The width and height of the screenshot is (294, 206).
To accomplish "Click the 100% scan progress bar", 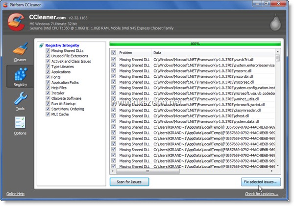I will point(195,44).
